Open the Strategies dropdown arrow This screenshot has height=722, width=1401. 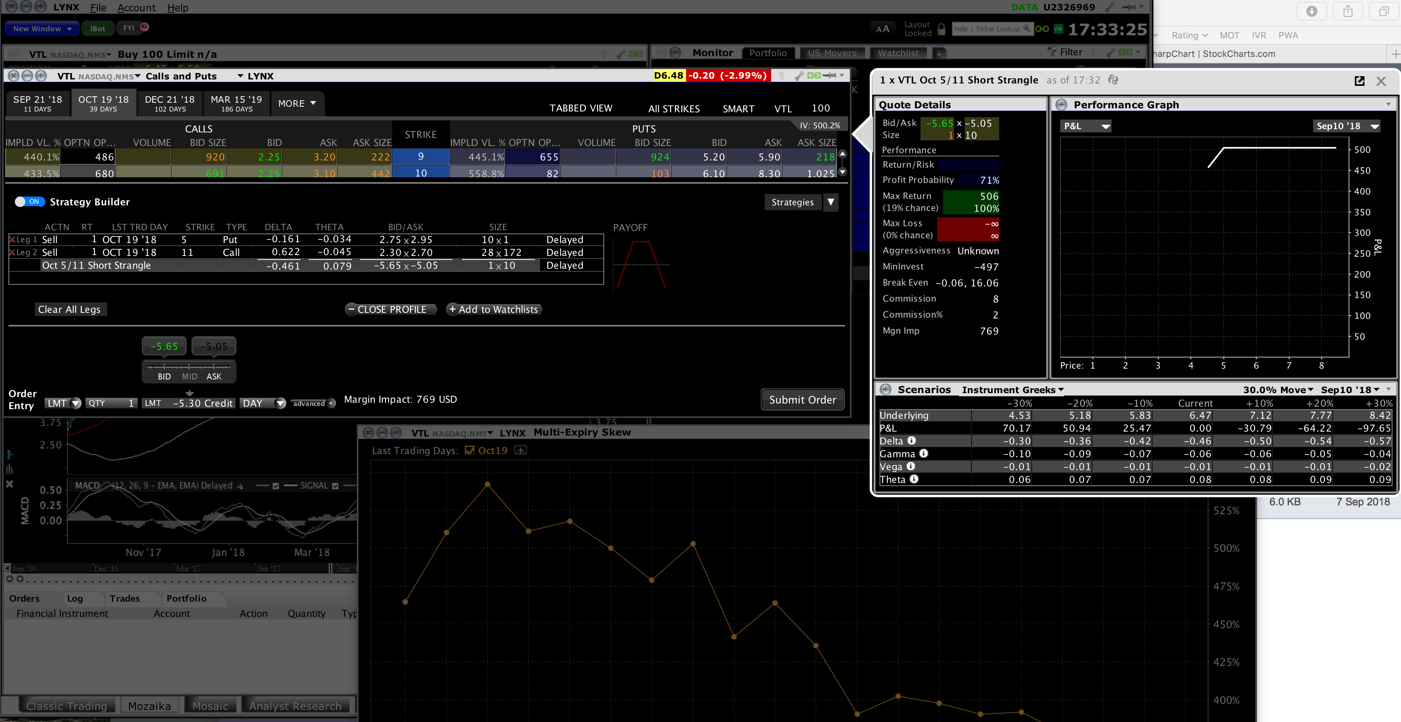point(831,202)
